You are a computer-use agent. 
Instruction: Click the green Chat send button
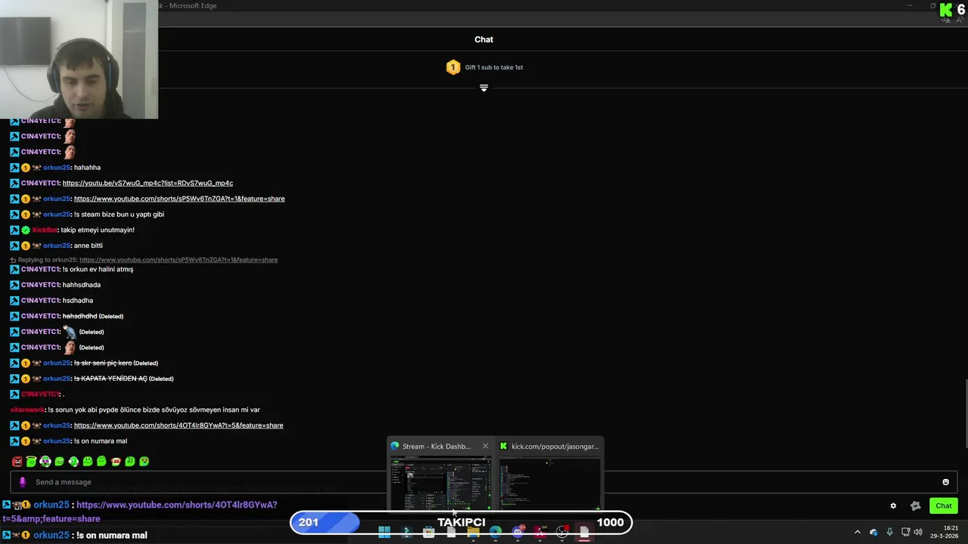point(944,505)
